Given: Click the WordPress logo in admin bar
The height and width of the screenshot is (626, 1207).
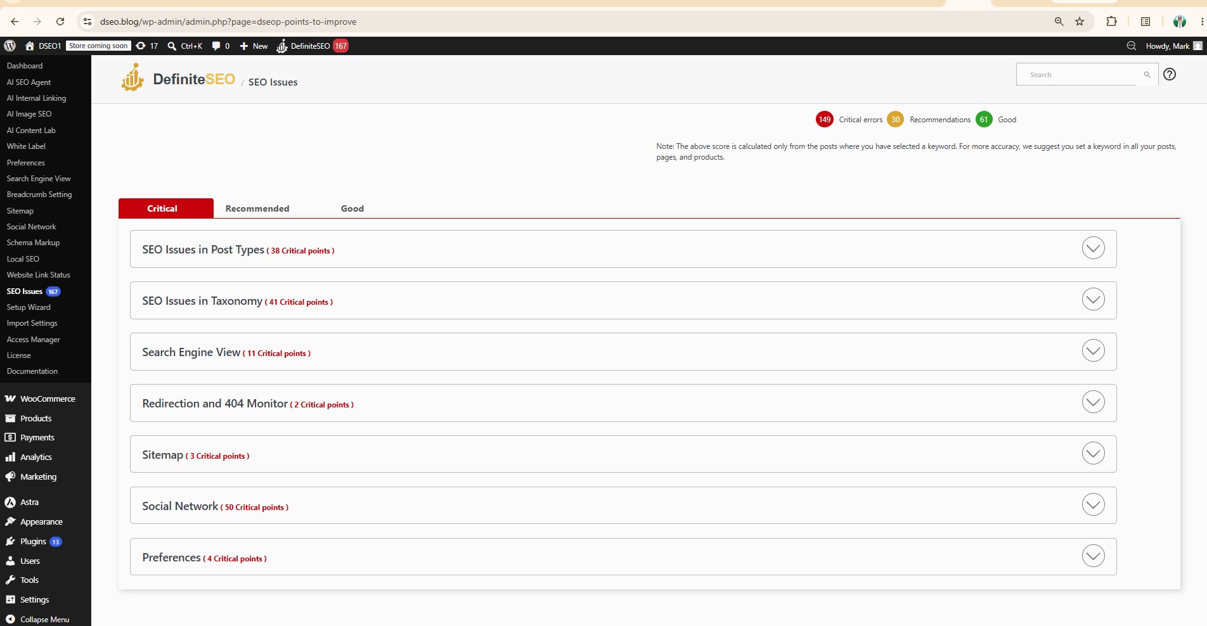Looking at the screenshot, I should [x=10, y=46].
